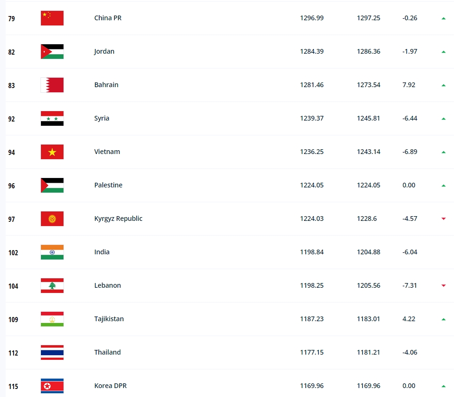Click the red down arrow for Kyrgyz Republic
The height and width of the screenshot is (397, 454).
(x=443, y=219)
